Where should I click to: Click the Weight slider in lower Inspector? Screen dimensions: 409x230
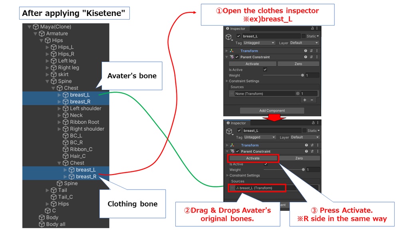click(x=284, y=169)
